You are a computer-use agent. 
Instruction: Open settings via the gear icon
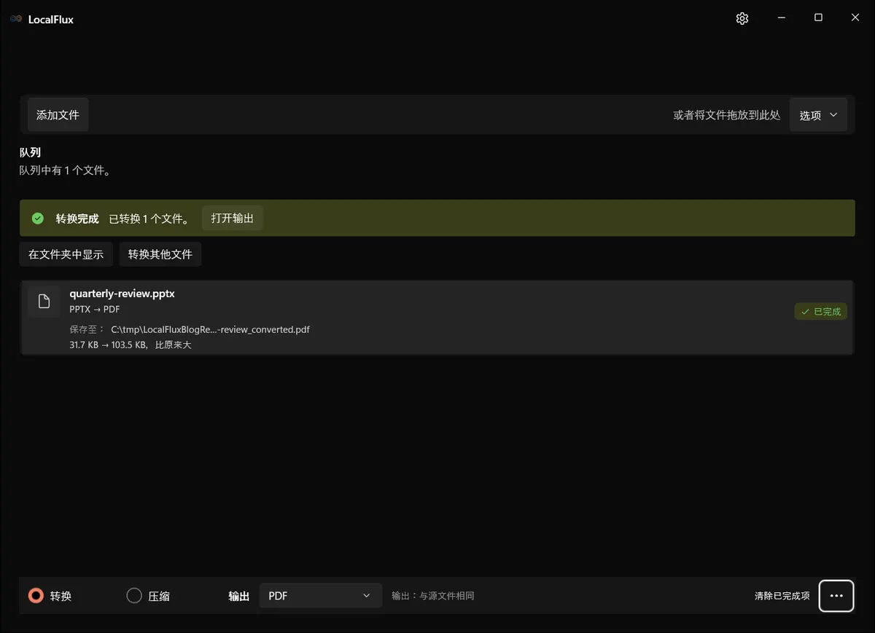point(742,19)
